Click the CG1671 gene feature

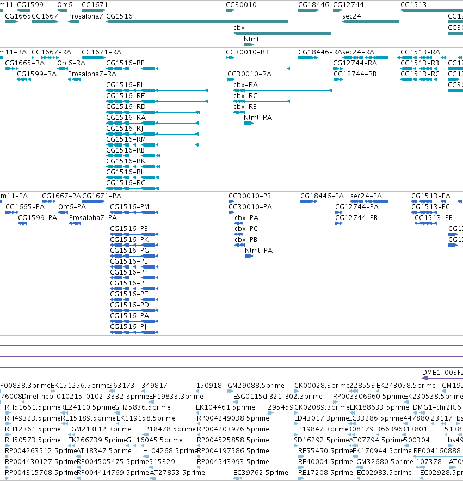coord(94,10)
